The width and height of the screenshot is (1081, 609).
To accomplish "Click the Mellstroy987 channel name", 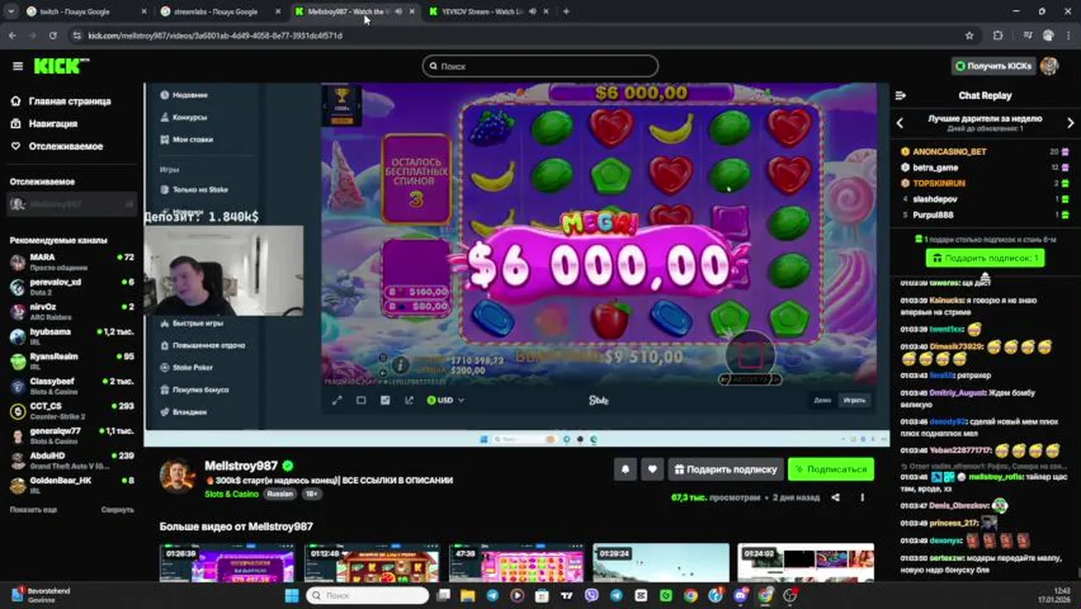I will [241, 466].
